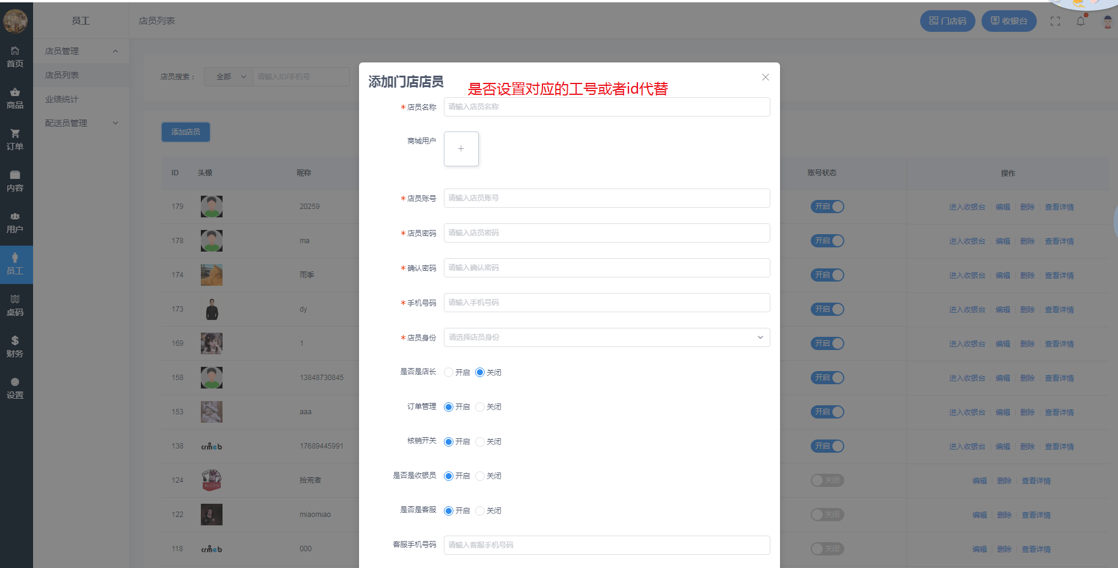Click 查看详情 link for row 122
1118x568 pixels.
click(1036, 515)
